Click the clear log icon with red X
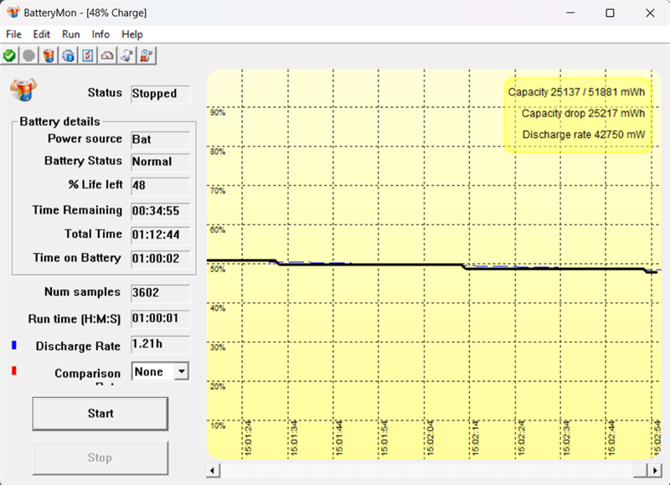This screenshot has width=670, height=485. [147, 55]
